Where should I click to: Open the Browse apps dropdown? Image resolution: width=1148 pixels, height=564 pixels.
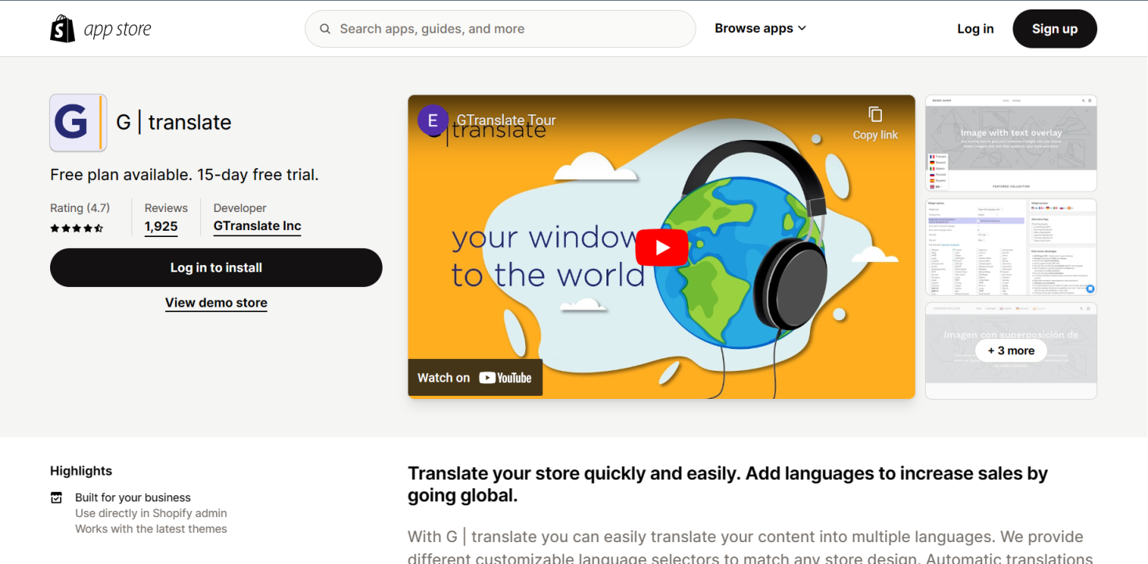(759, 28)
